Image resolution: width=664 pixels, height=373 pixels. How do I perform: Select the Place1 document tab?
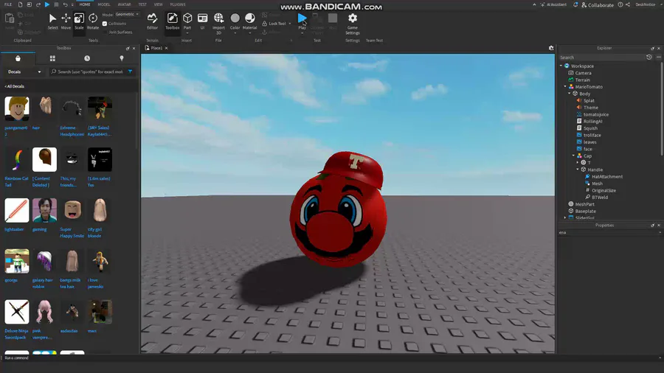(156, 48)
